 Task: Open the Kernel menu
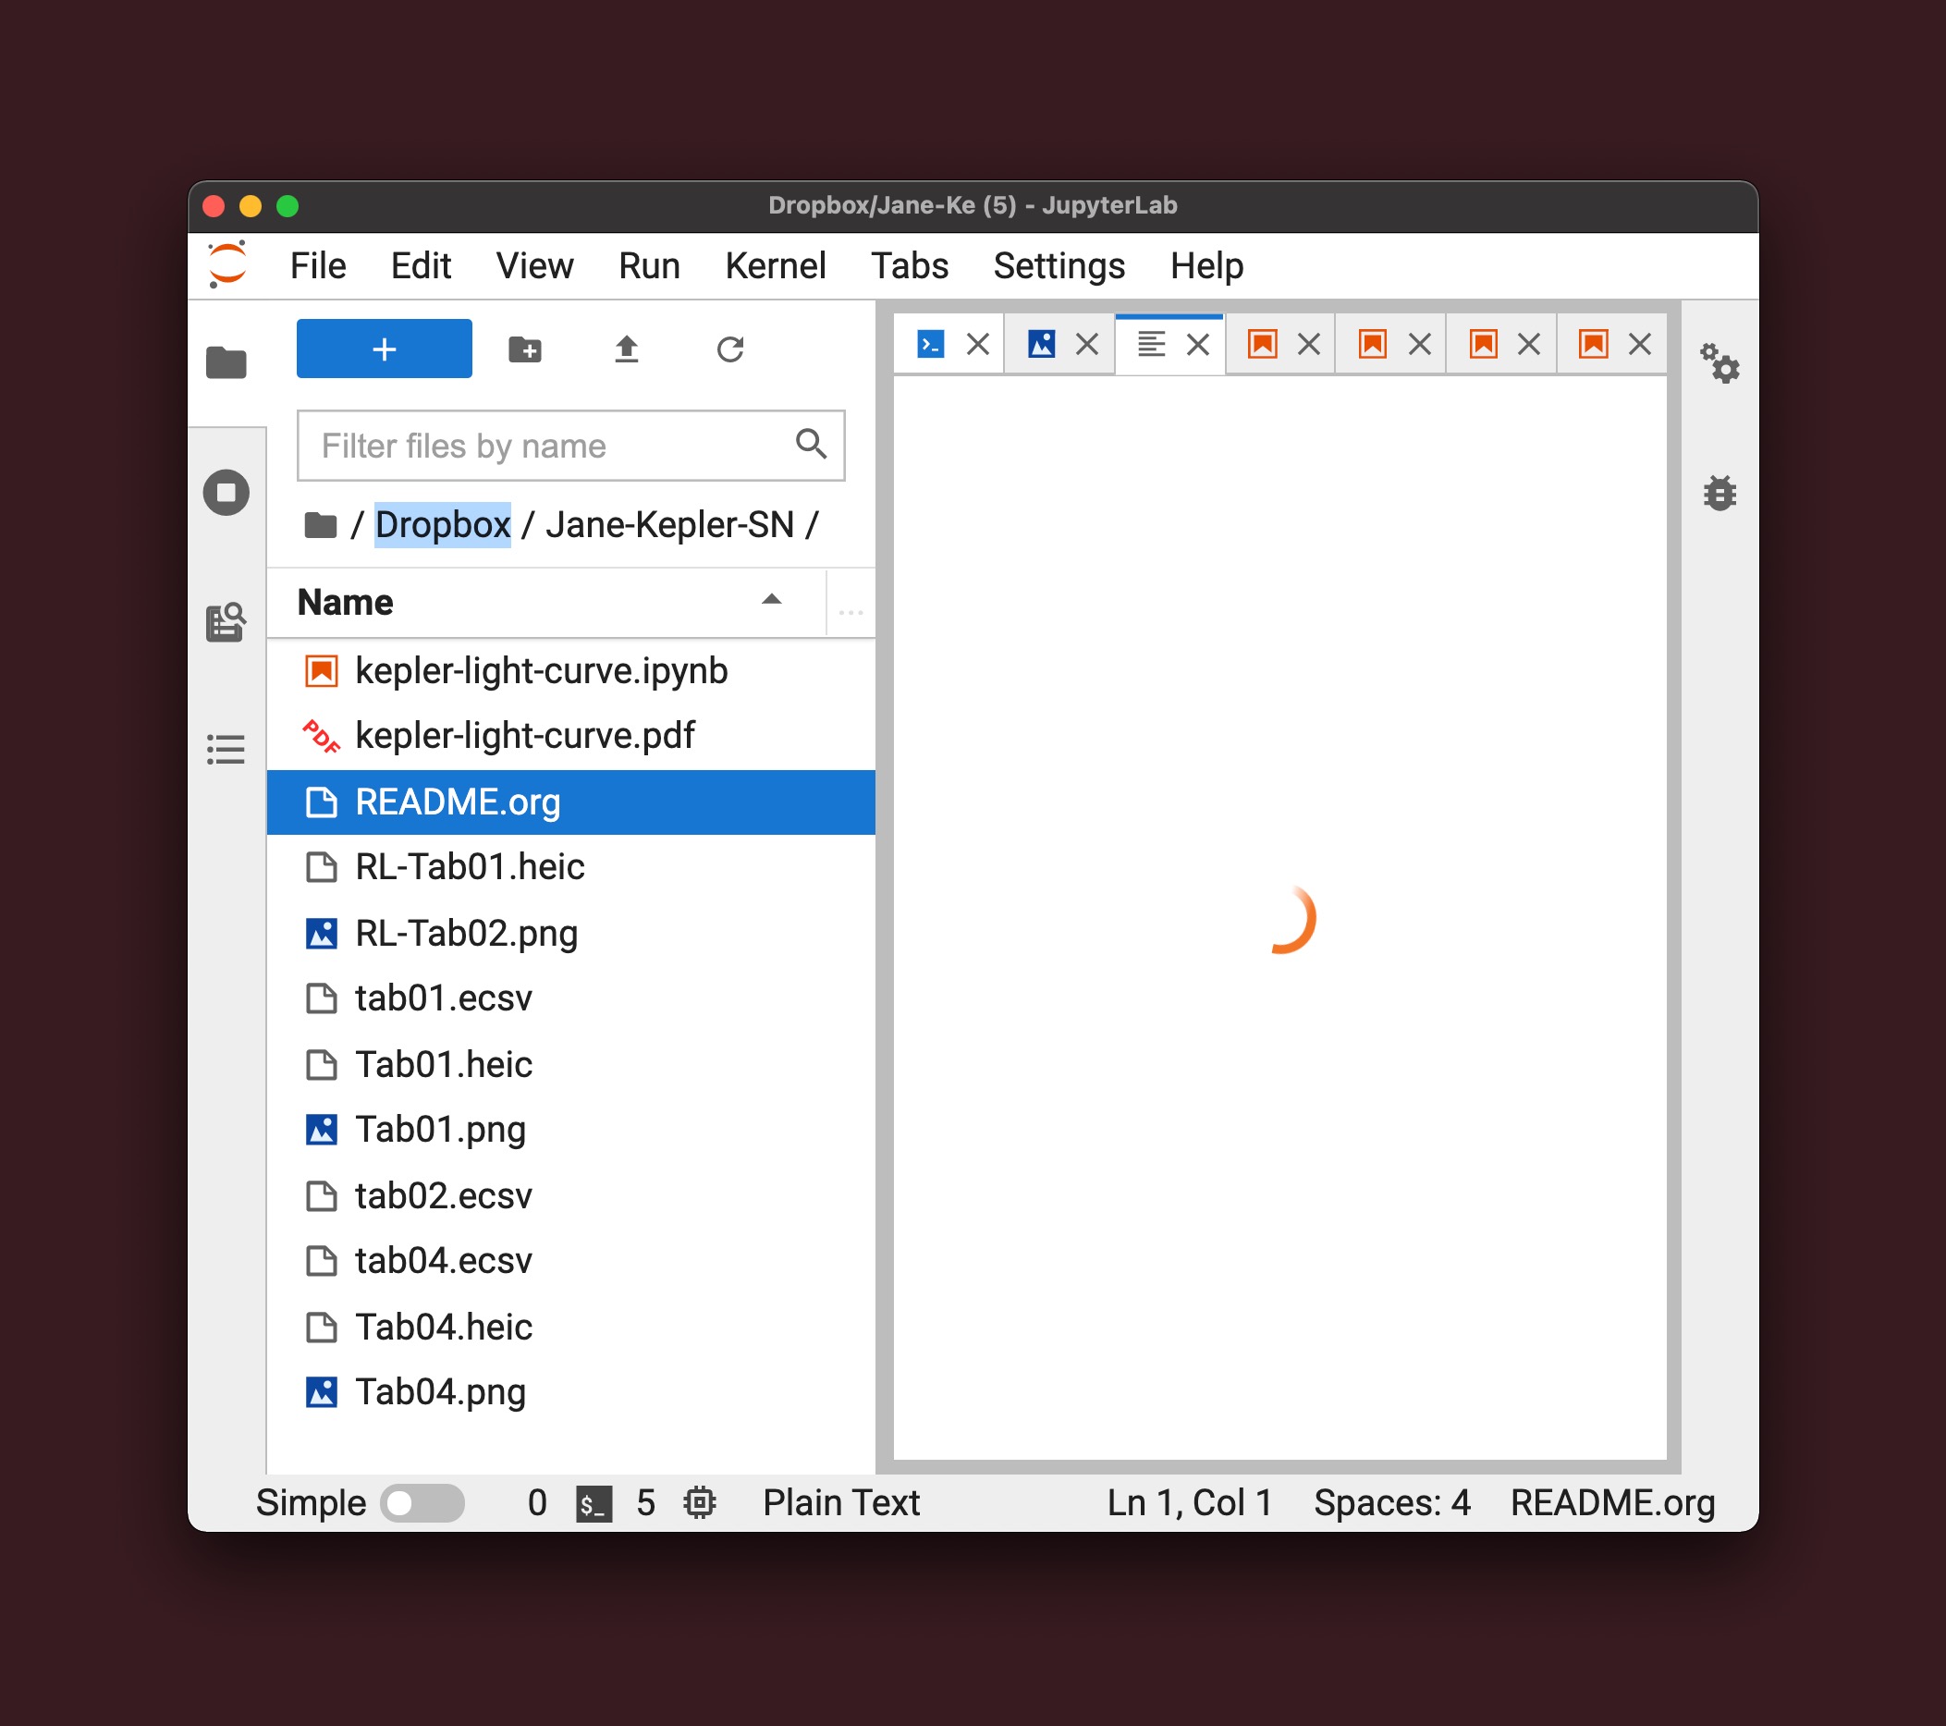click(x=775, y=265)
